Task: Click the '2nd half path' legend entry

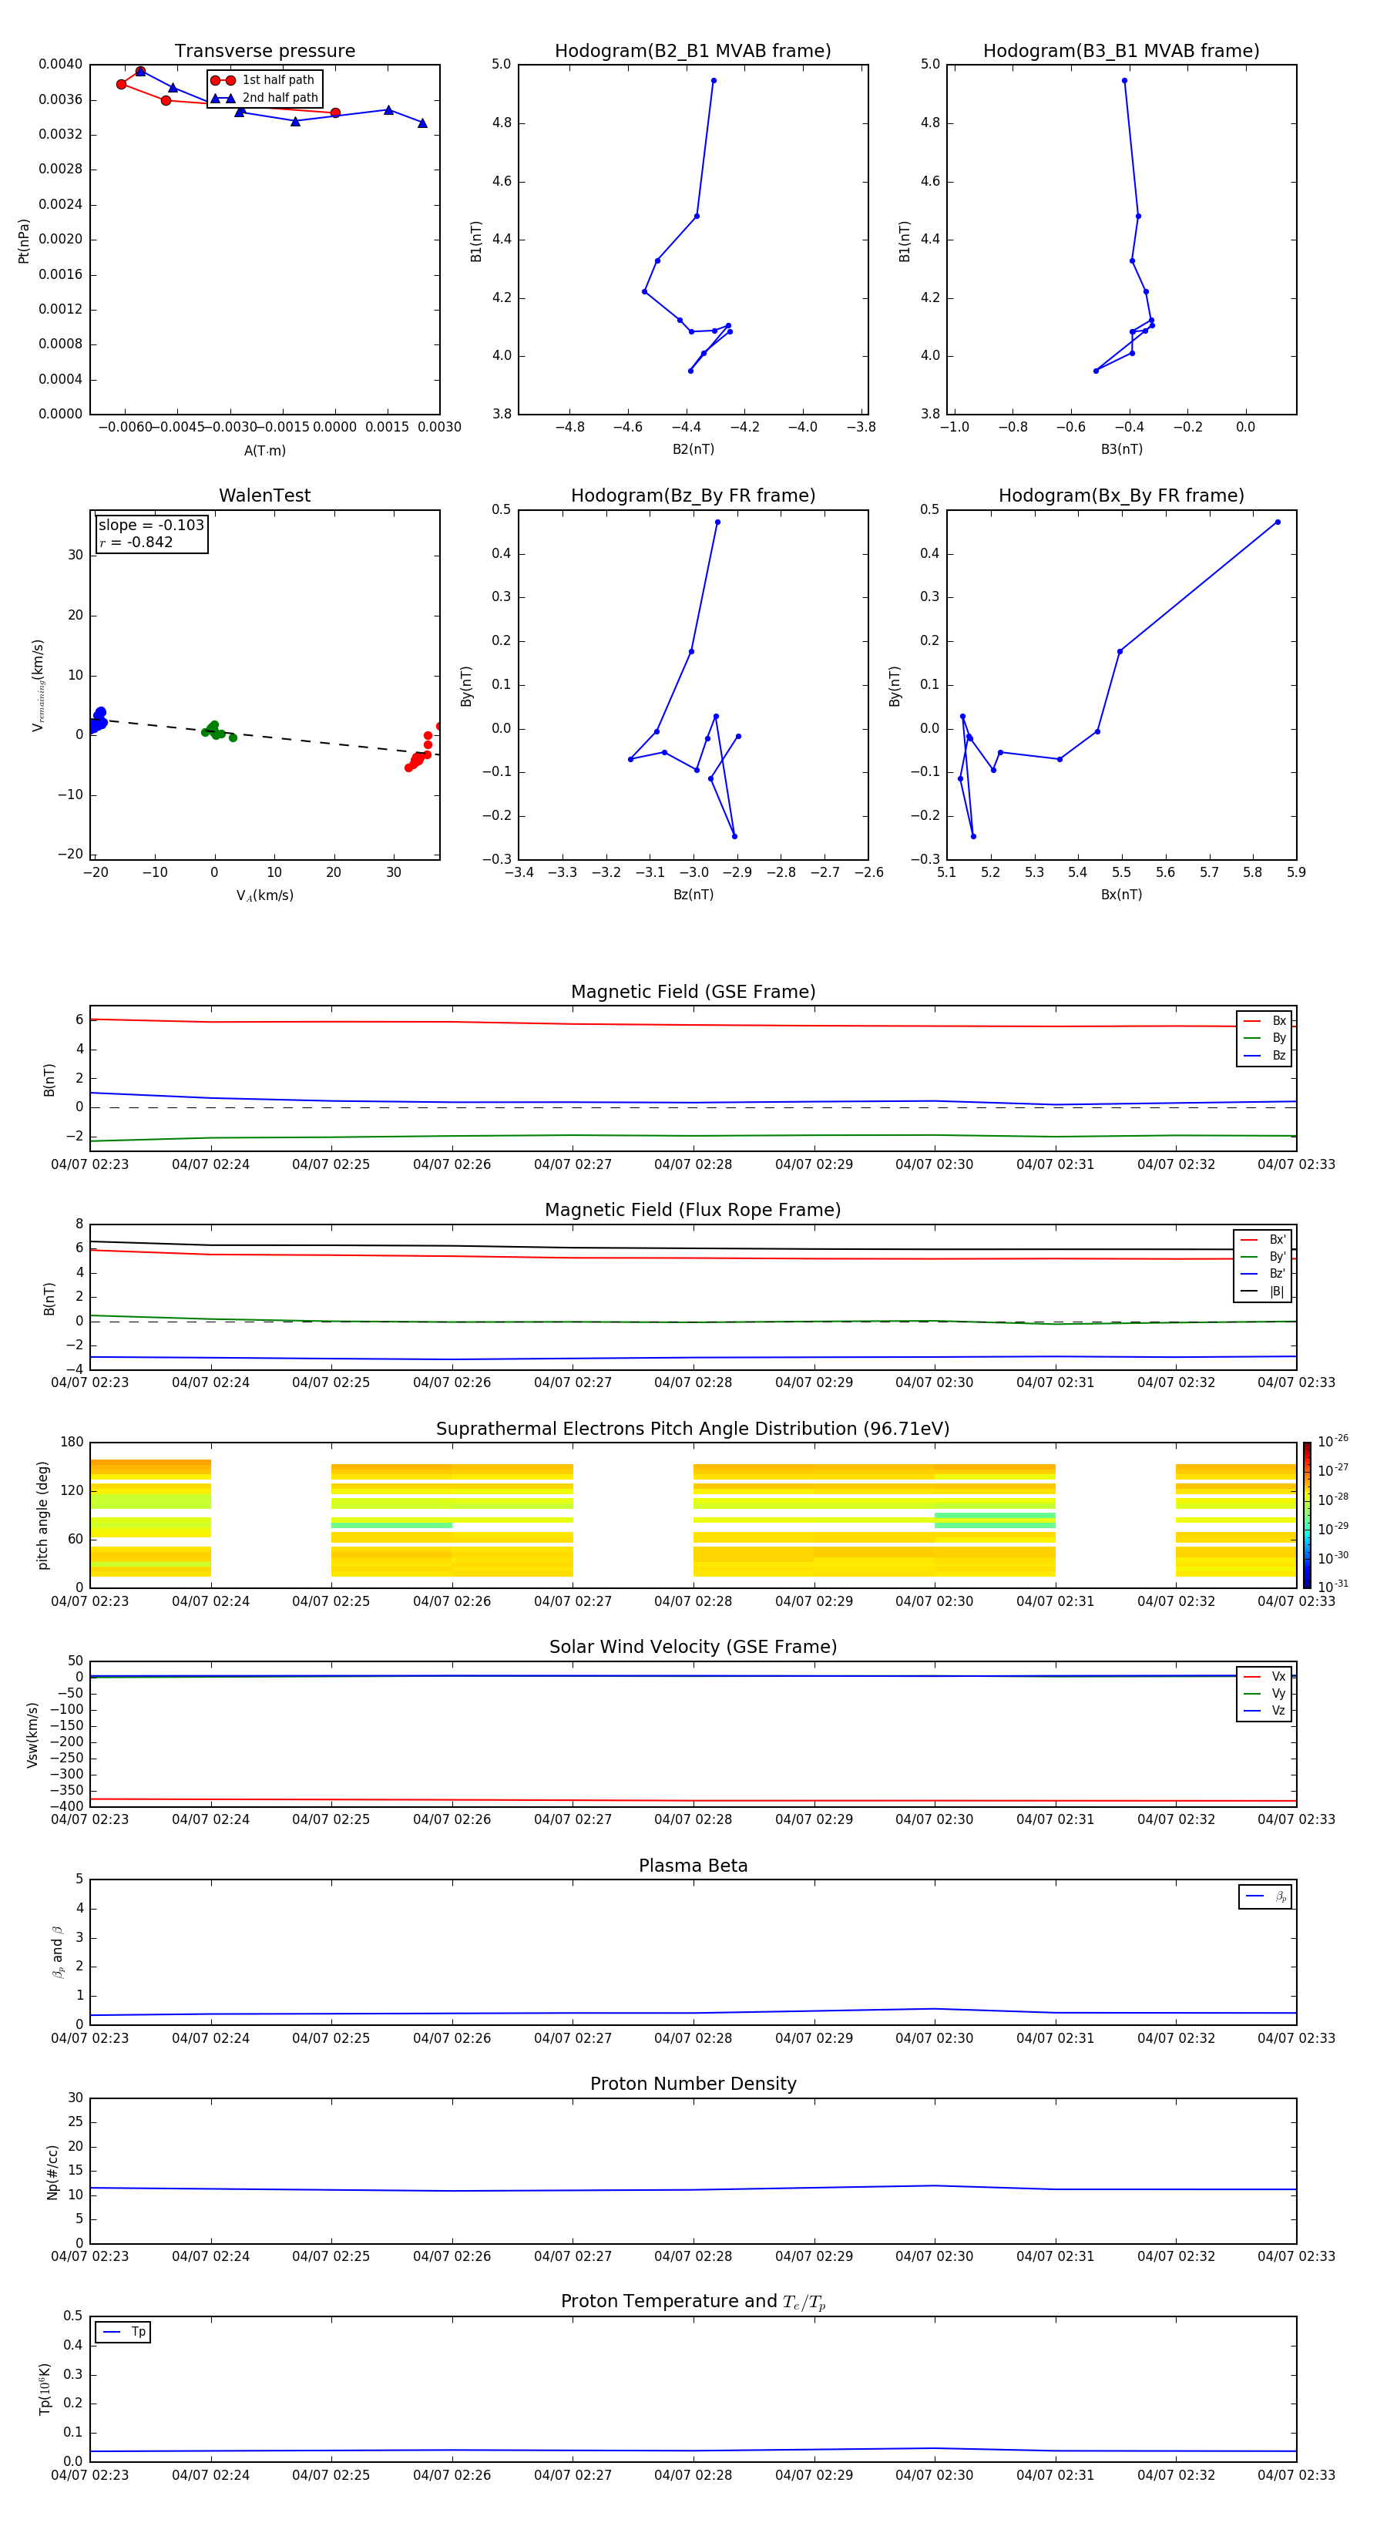Action: 264,98
